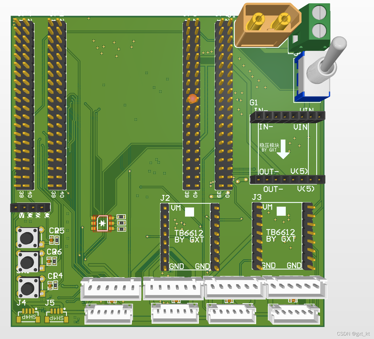
Task: Select the G1 lower female header near OUT-
Action: coord(287,180)
